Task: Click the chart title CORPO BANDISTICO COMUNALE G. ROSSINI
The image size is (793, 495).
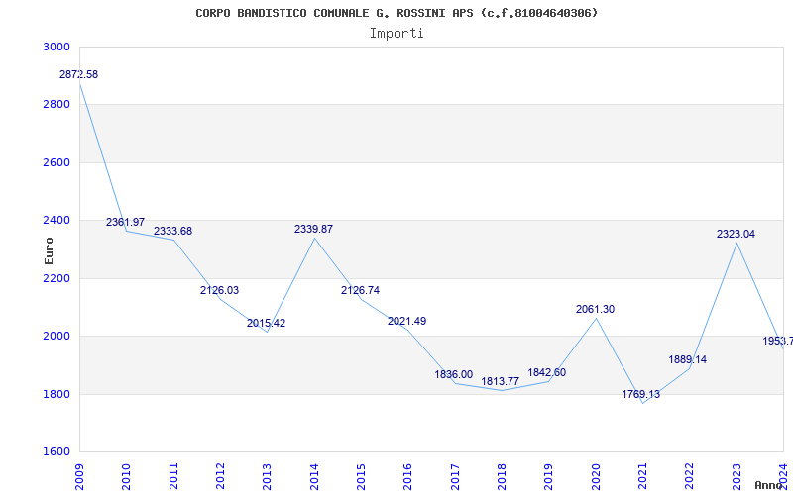Action: [x=396, y=13]
